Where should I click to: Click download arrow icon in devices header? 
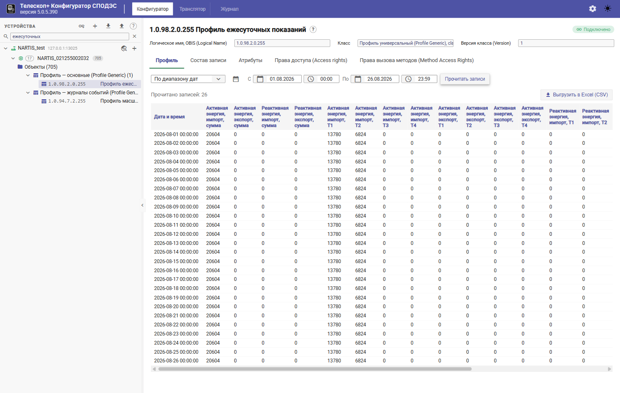pos(108,26)
